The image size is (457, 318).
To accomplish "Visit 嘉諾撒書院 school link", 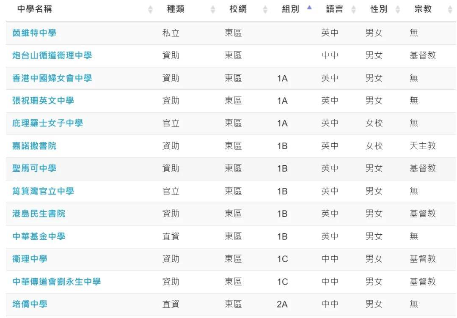I will coord(34,145).
